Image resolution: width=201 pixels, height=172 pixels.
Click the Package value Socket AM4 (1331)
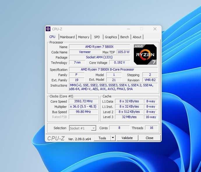pyautogui.click(x=99, y=57)
